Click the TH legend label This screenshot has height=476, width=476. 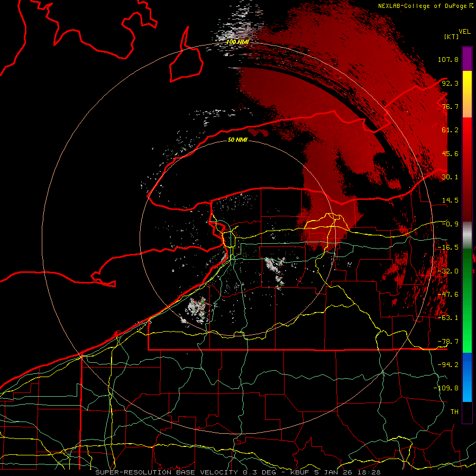pyautogui.click(x=454, y=412)
